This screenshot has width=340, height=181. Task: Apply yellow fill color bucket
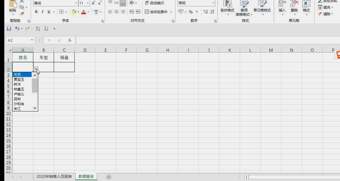pos(74,12)
